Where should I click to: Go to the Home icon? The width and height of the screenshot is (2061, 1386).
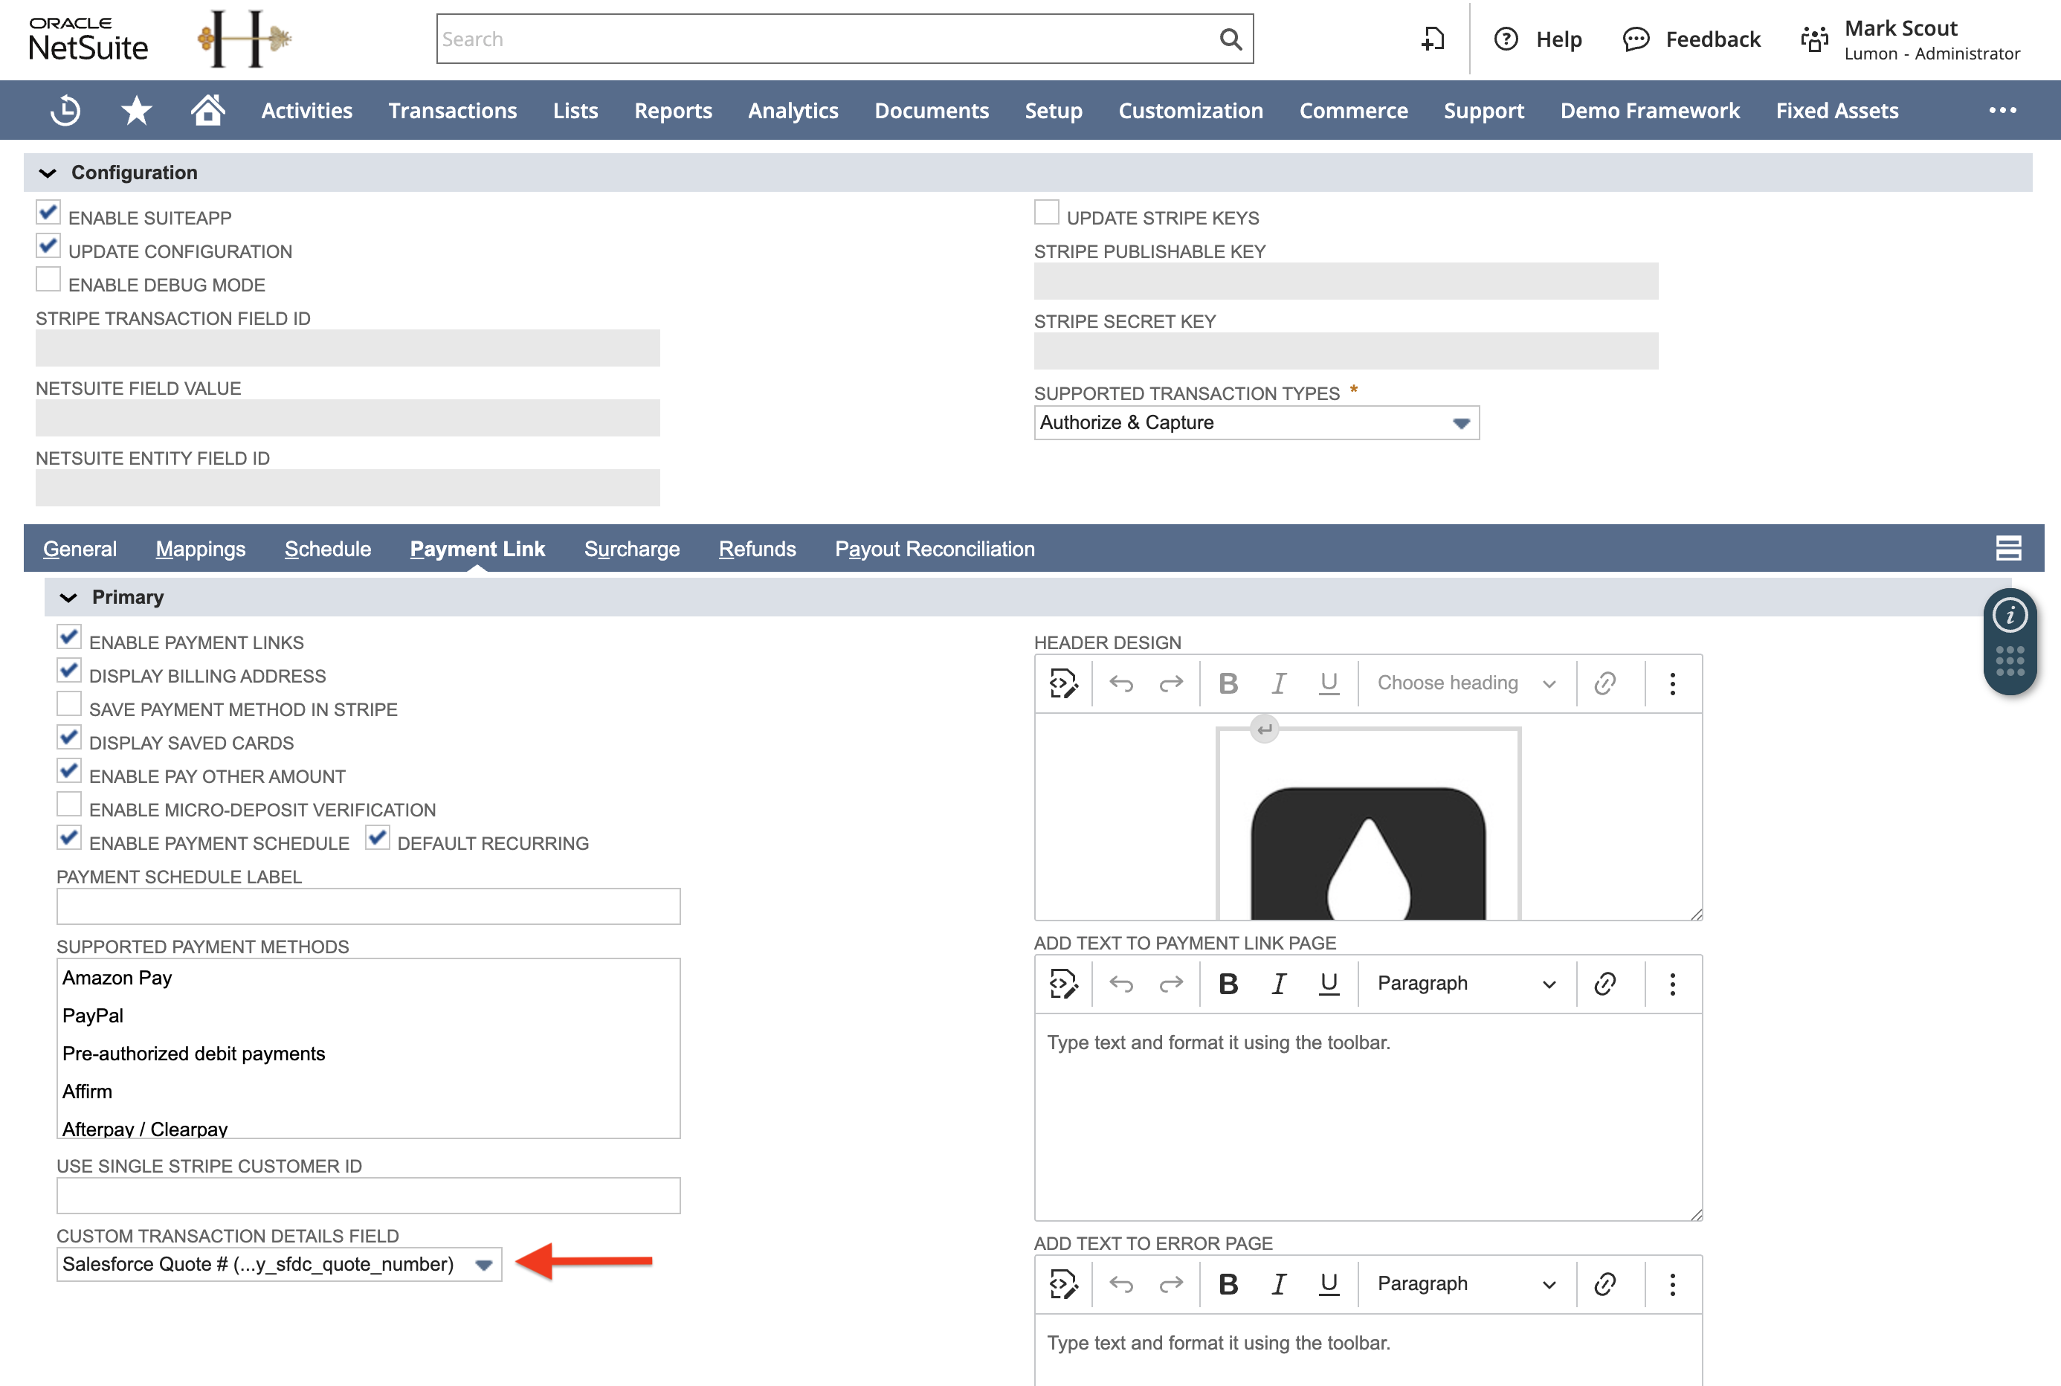[207, 111]
